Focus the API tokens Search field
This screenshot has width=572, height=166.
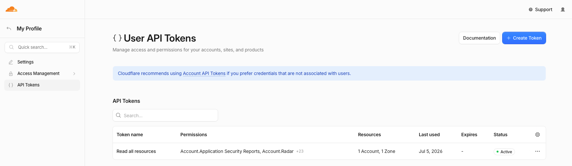165,115
